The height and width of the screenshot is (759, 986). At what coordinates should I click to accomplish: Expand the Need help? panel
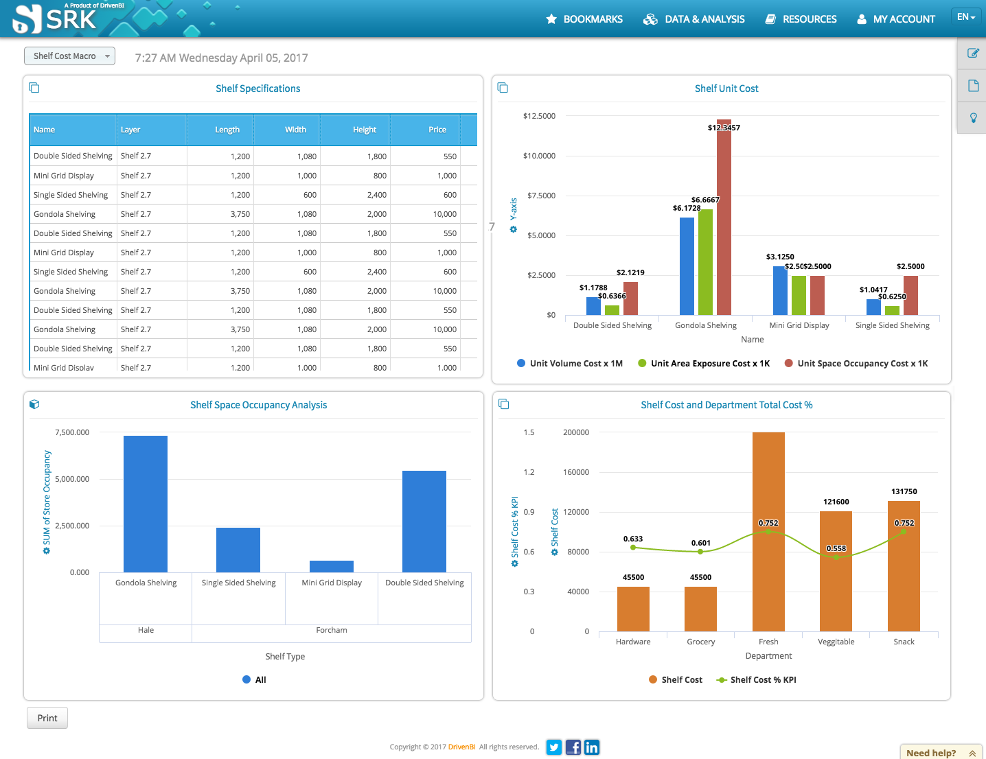pos(941,753)
